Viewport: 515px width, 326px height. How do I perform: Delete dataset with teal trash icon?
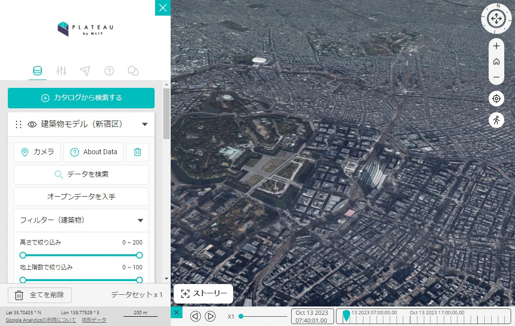pyautogui.click(x=138, y=152)
